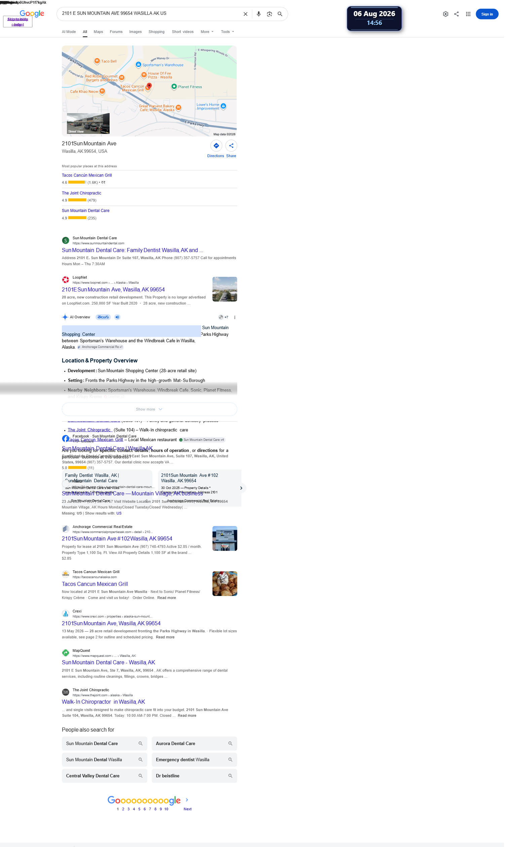Switch to the Images tab

pos(135,32)
